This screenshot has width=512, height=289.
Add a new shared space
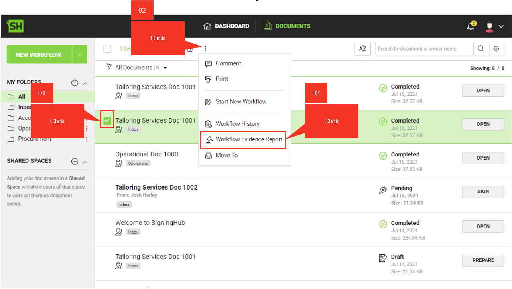[x=75, y=162]
